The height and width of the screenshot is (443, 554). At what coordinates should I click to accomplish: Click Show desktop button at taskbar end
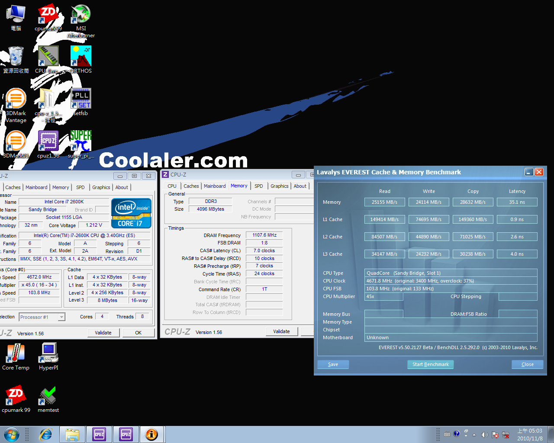tap(551, 434)
